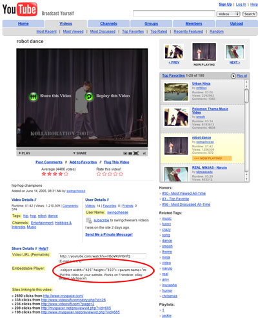Rate the video one star

(99, 174)
